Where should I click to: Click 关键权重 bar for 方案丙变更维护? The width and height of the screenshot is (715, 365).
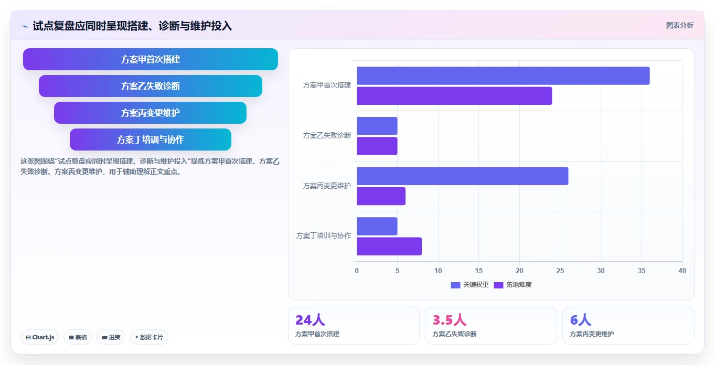[x=463, y=176]
